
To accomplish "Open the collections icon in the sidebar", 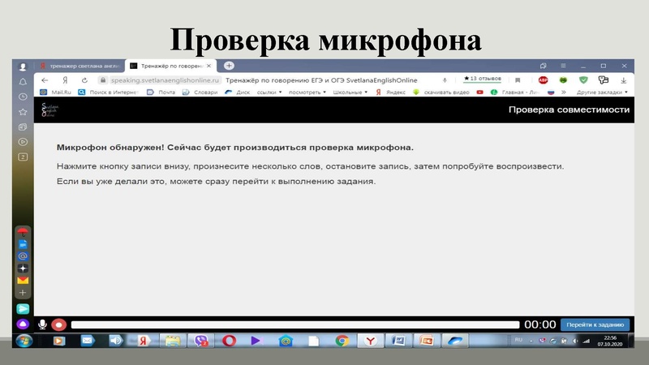I will tap(23, 127).
